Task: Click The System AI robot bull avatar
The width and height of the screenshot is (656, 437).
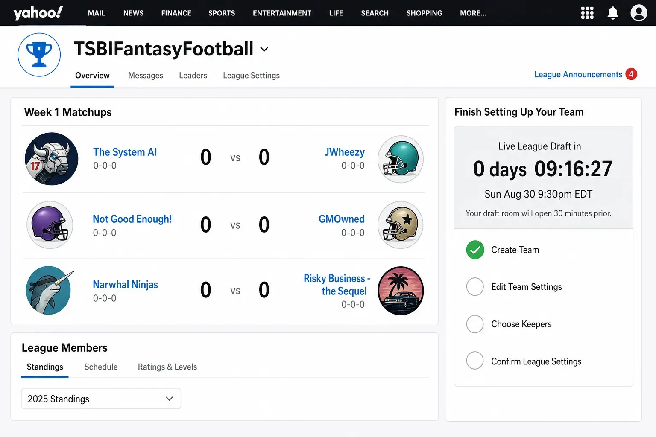Action: tap(51, 159)
